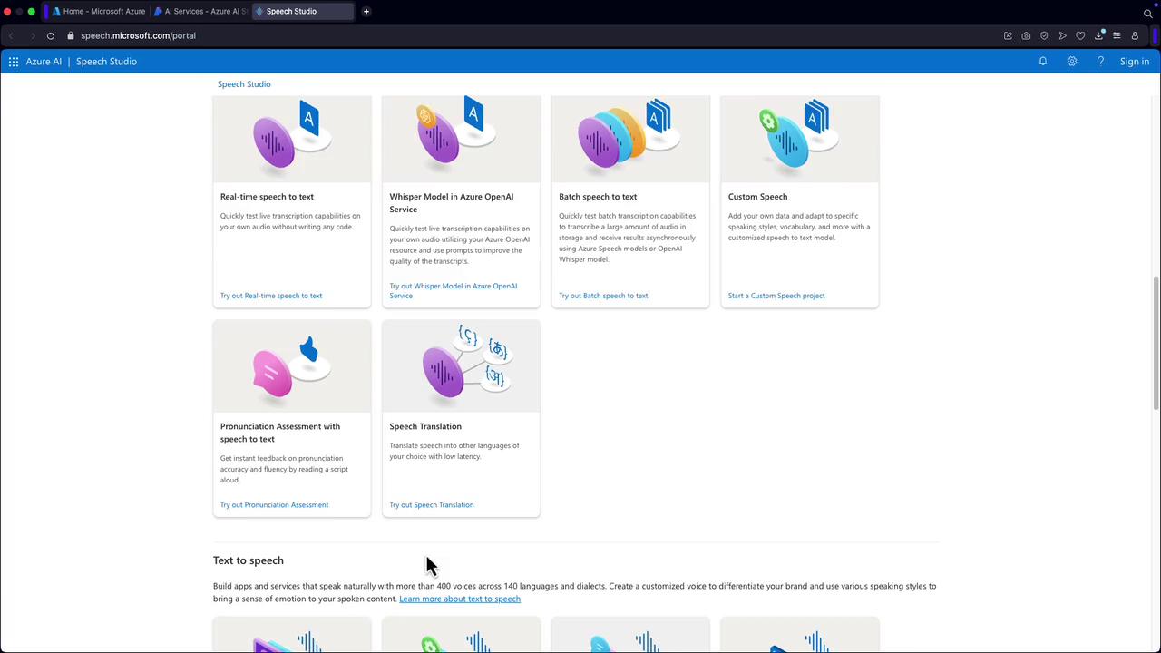
Task: Open Speech Studio settings gear
Action: pyautogui.click(x=1072, y=62)
